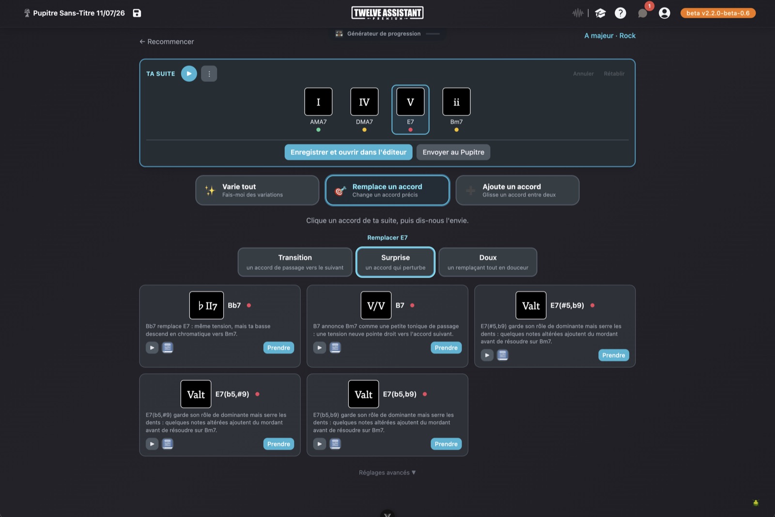This screenshot has height=517, width=775.
Task: Open the three-dot menu beside TA SUITE
Action: click(x=209, y=74)
